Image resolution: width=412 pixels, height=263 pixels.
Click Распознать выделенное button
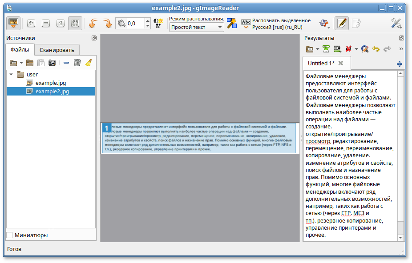(x=276, y=24)
